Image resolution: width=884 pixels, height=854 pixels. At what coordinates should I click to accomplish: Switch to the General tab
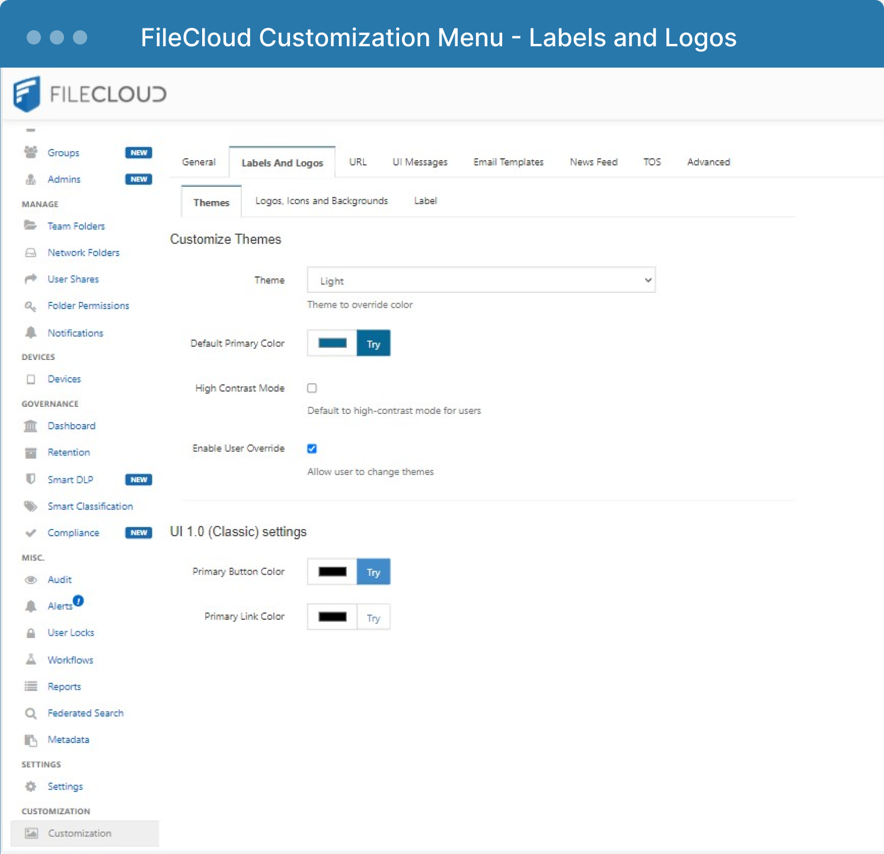(199, 162)
